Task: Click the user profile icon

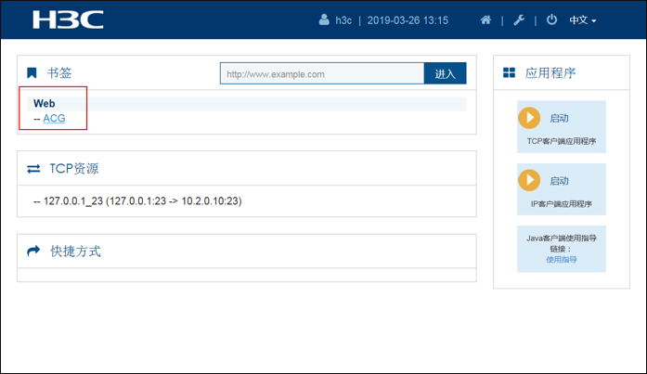Action: coord(324,19)
